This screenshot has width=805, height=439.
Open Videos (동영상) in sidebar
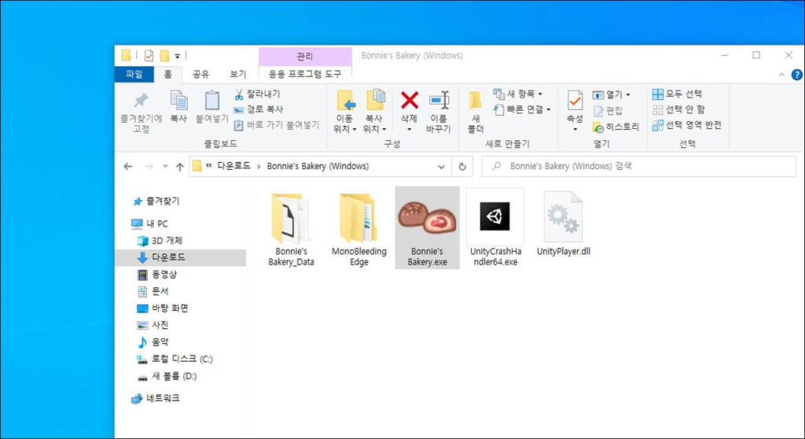pos(157,275)
